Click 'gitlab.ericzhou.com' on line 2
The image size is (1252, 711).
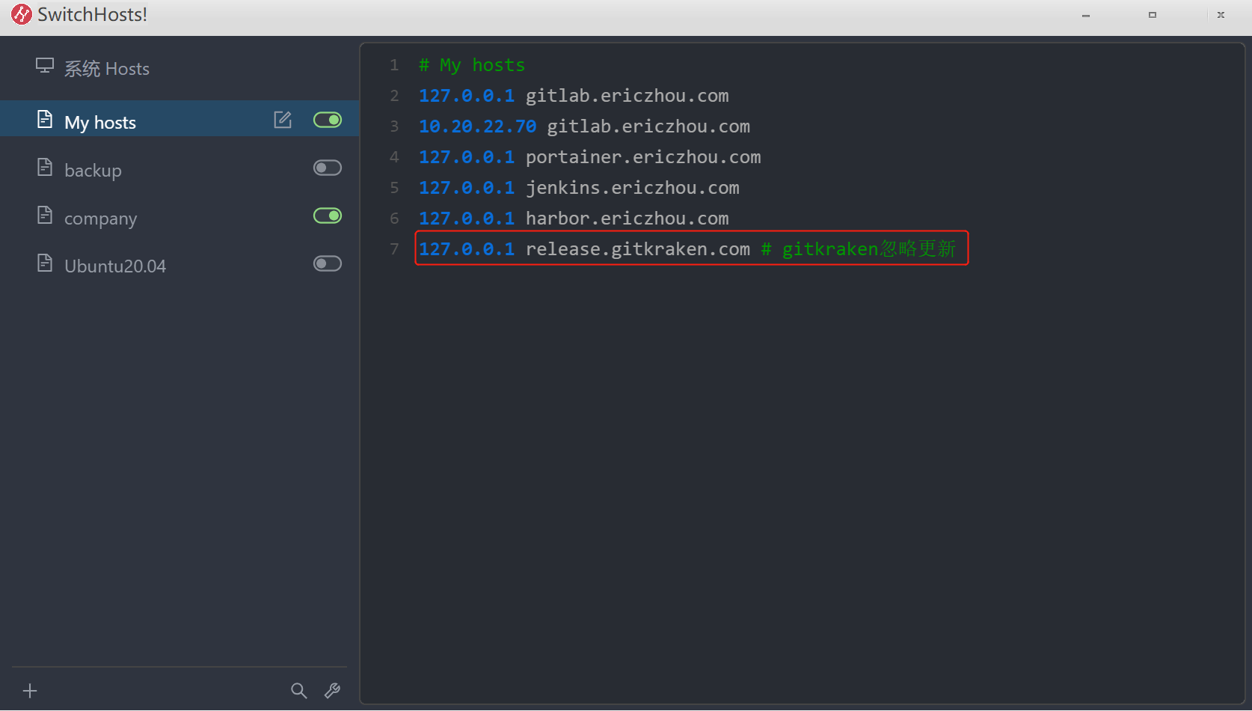[627, 96]
